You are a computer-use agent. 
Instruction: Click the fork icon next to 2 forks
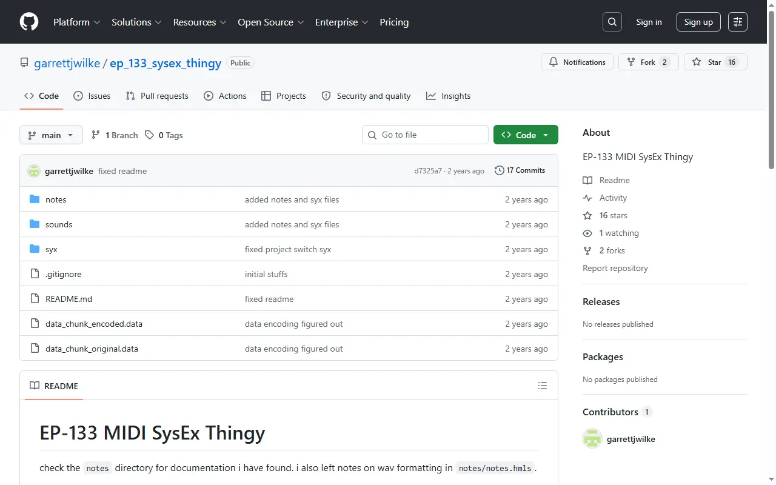point(587,250)
